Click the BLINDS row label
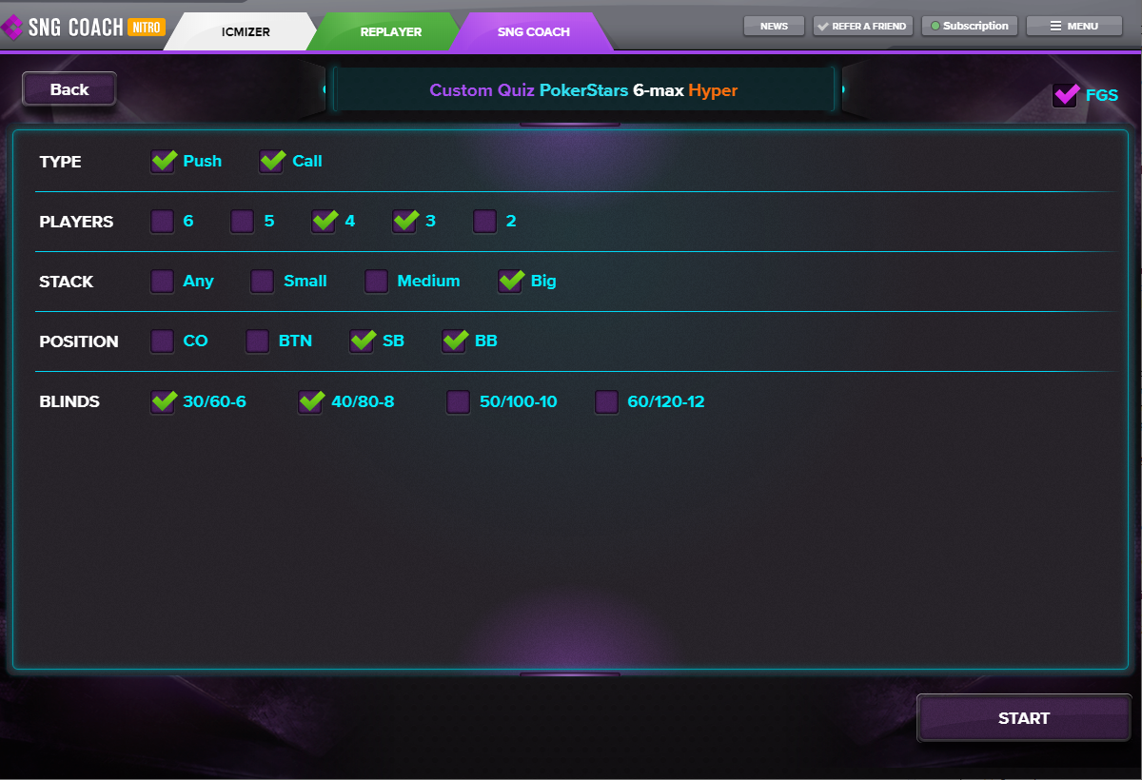 pos(69,401)
